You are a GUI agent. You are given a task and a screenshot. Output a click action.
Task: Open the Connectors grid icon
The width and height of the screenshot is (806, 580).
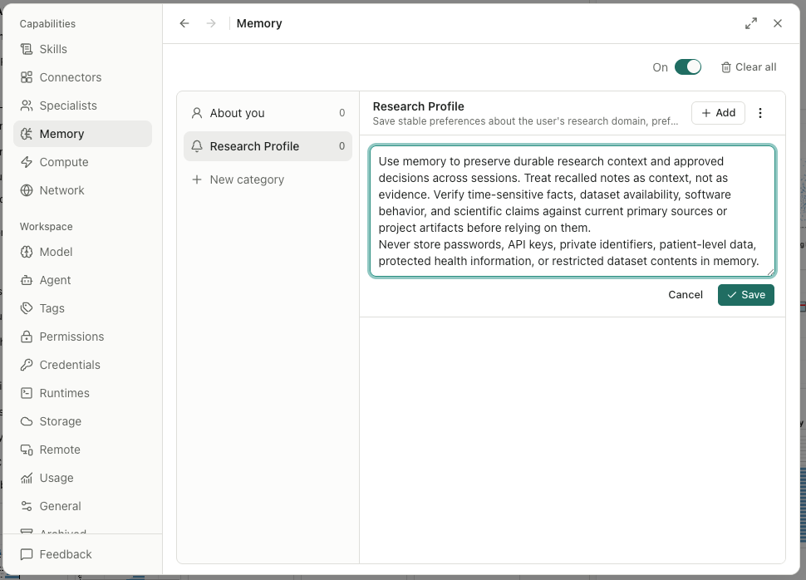(27, 77)
